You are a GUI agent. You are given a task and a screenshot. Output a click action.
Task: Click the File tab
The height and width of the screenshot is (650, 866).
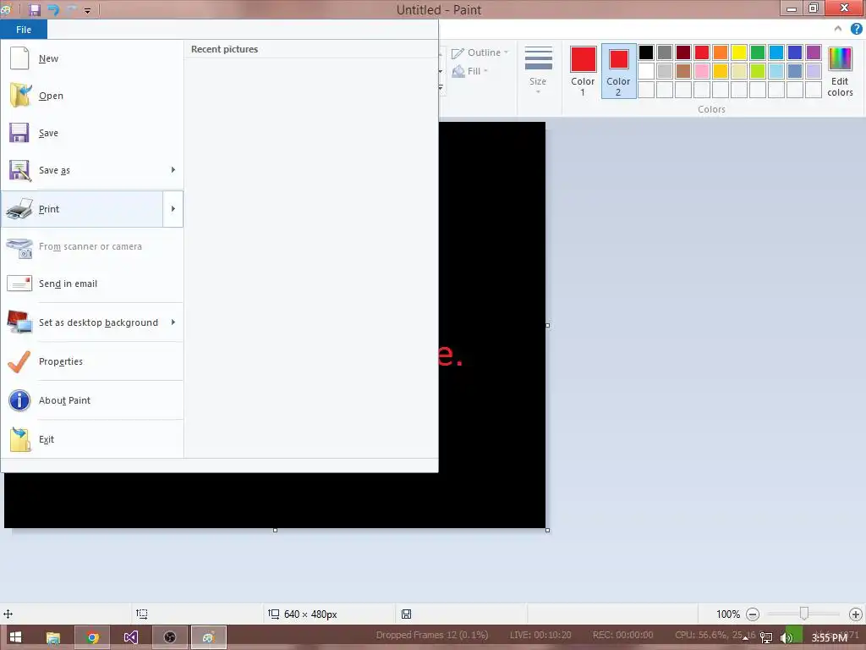pos(24,30)
